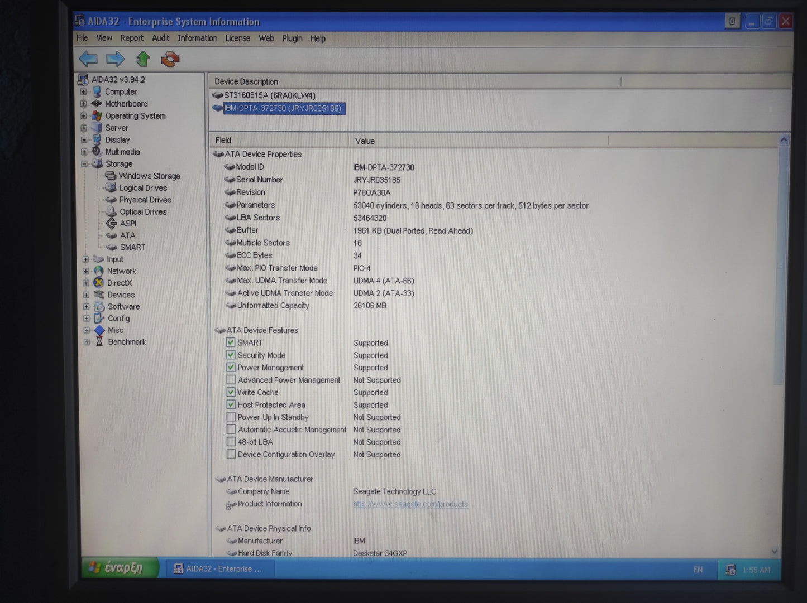Click the green Back arrow toolbar icon
The width and height of the screenshot is (807, 603).
click(88, 59)
